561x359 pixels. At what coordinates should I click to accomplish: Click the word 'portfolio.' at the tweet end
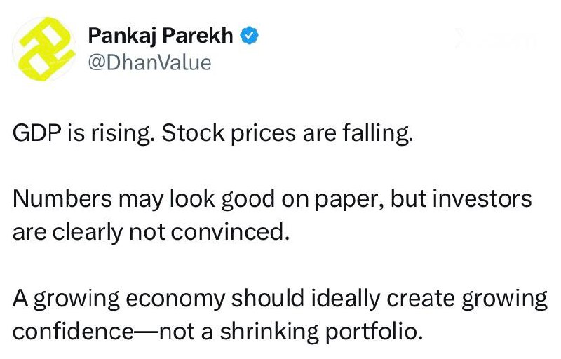tap(374, 332)
